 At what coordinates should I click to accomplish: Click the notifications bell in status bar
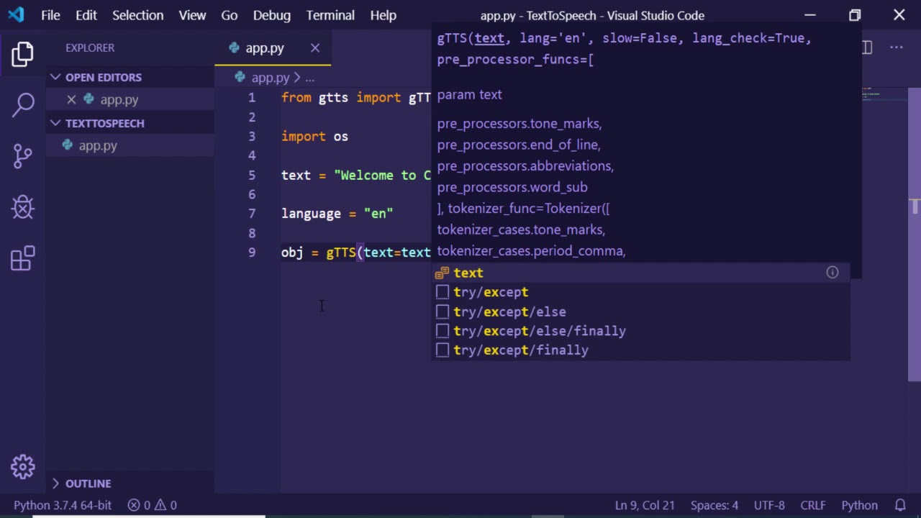900,505
